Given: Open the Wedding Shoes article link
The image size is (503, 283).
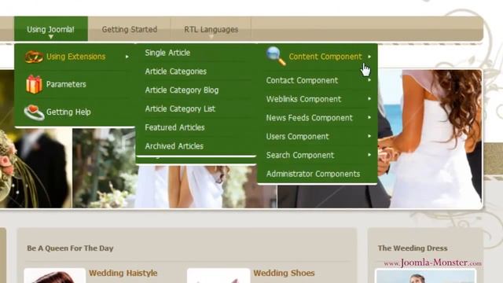Looking at the screenshot, I should tap(284, 273).
